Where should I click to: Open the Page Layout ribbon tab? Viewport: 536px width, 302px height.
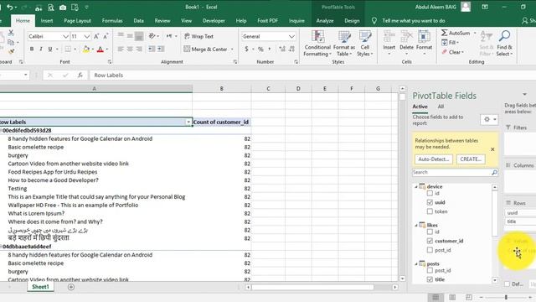[77, 21]
